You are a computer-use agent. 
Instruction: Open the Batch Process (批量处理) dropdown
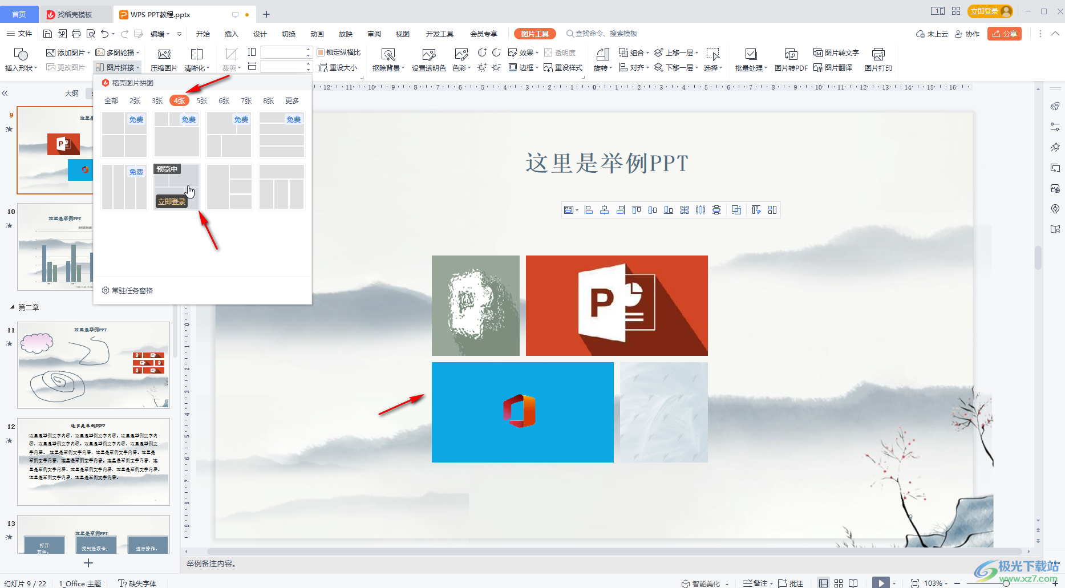(751, 60)
